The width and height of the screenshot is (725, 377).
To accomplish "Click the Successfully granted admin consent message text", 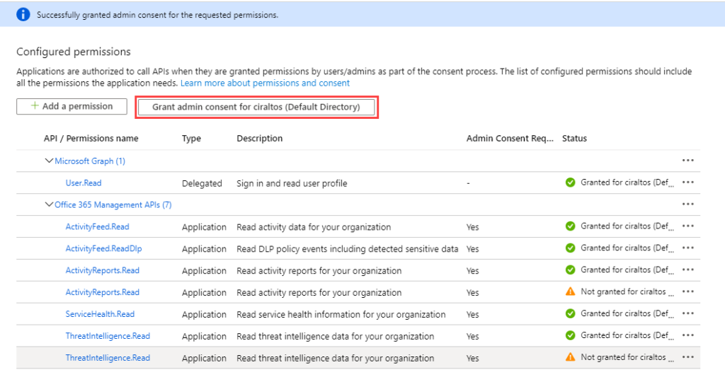I will click(x=157, y=15).
